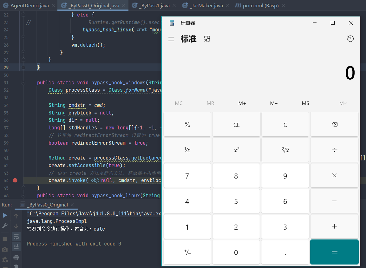This screenshot has height=268, width=366.
Task: Open the calculator hamburger navigation menu
Action: point(171,39)
